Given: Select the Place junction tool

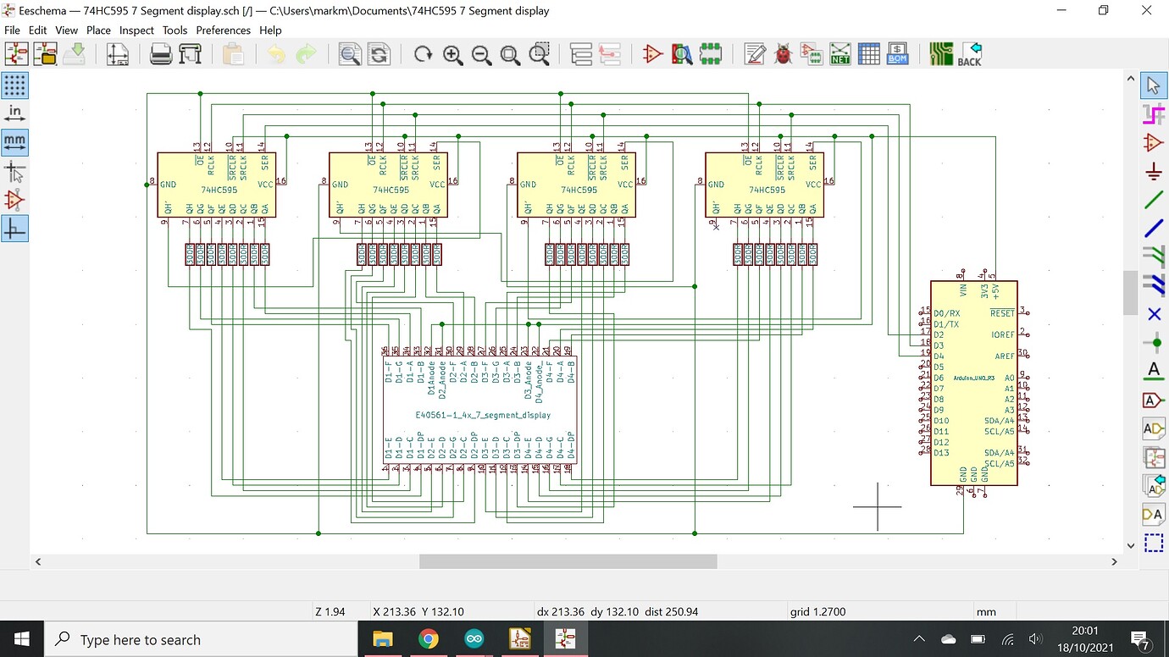Looking at the screenshot, I should pyautogui.click(x=1153, y=343).
